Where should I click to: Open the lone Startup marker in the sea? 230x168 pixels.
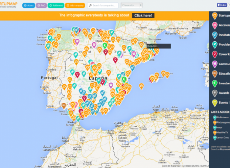[x=141, y=86]
